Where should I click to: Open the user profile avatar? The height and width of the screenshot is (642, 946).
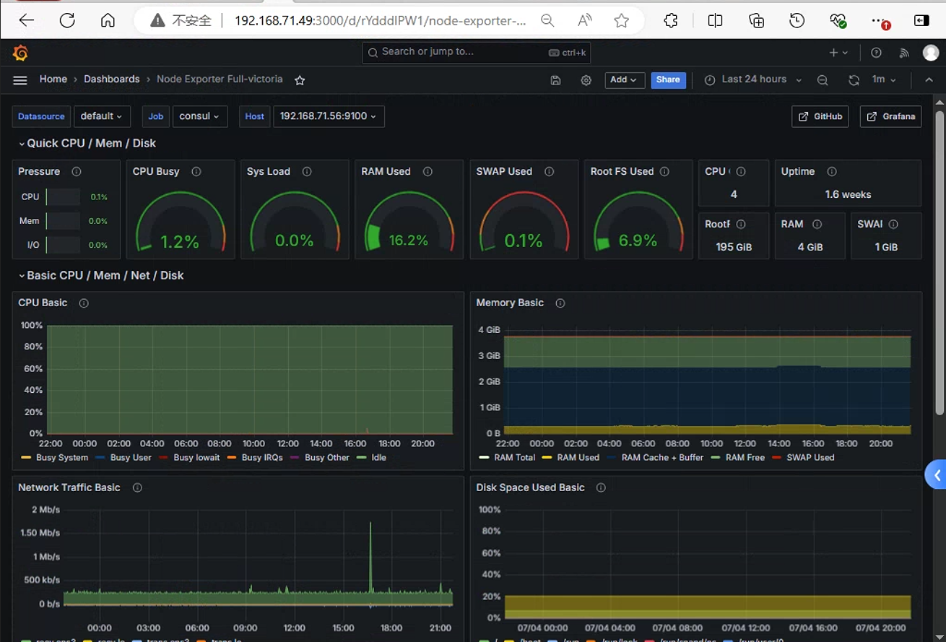pos(931,53)
